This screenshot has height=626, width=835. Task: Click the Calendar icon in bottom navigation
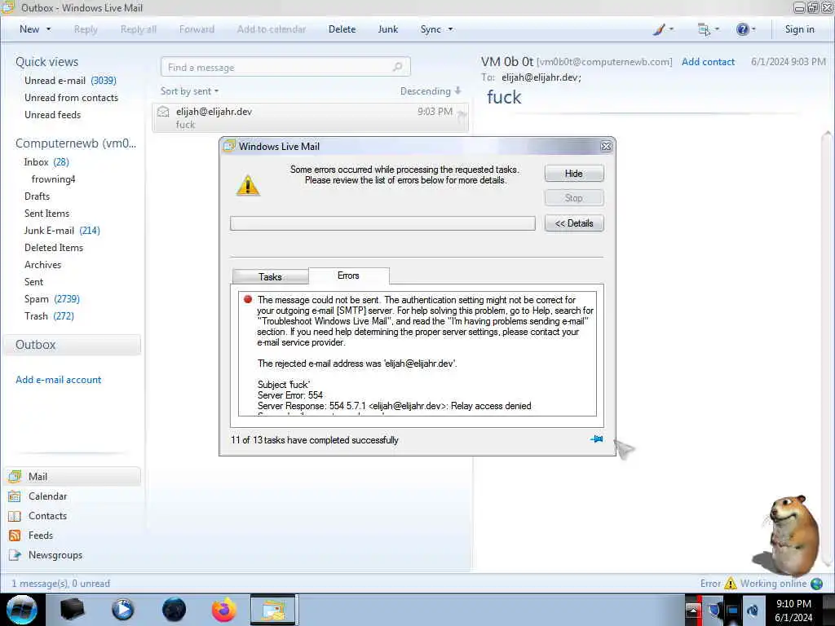tap(15, 496)
